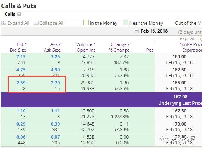Click the Expand All plus icon

pos(4,23)
